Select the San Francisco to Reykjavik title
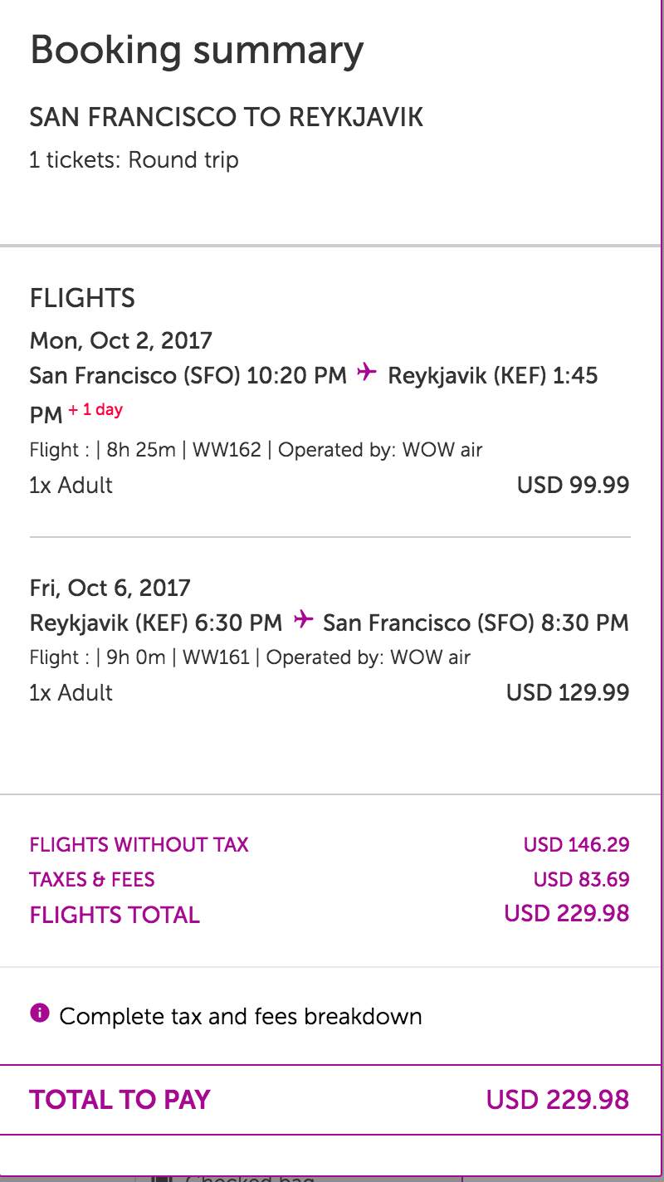This screenshot has width=664, height=1182. 226,117
